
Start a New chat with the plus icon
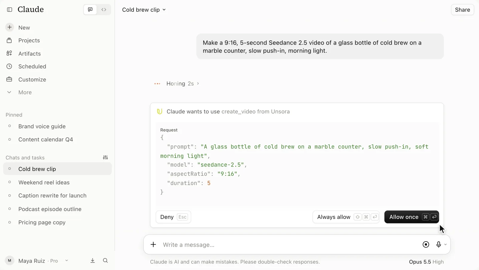[10, 27]
